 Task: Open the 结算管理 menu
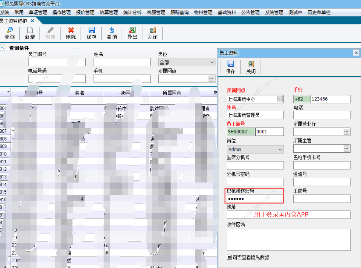109,12
